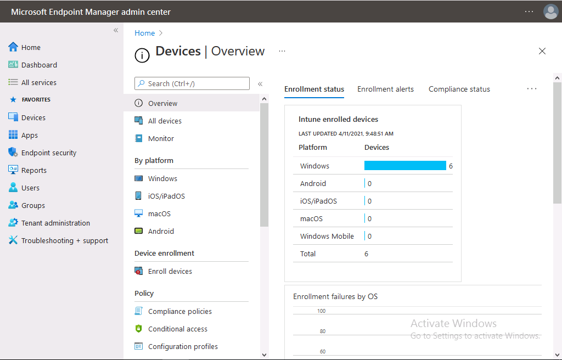Open Tenant administration

(55, 223)
